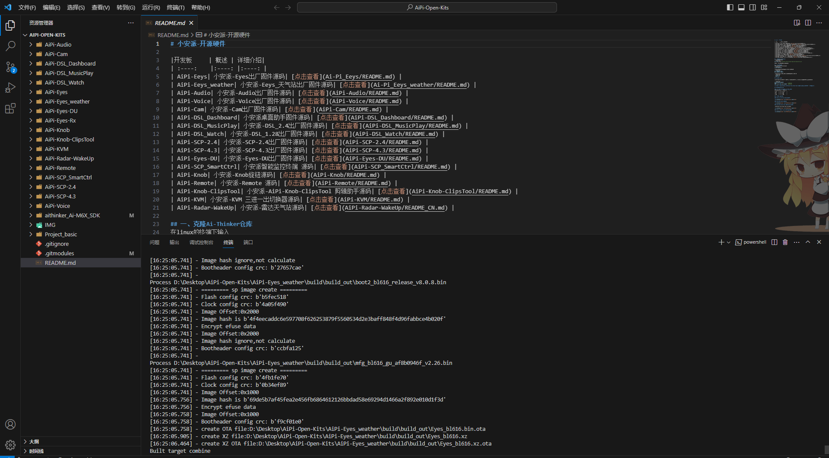
Task: Open Customize Layout icon in title bar
Action: 764,7
